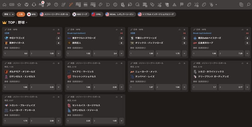Viewport: 252px width, 127px height.
Task: Expand the 野球 sport dropdown
Action: point(9,14)
